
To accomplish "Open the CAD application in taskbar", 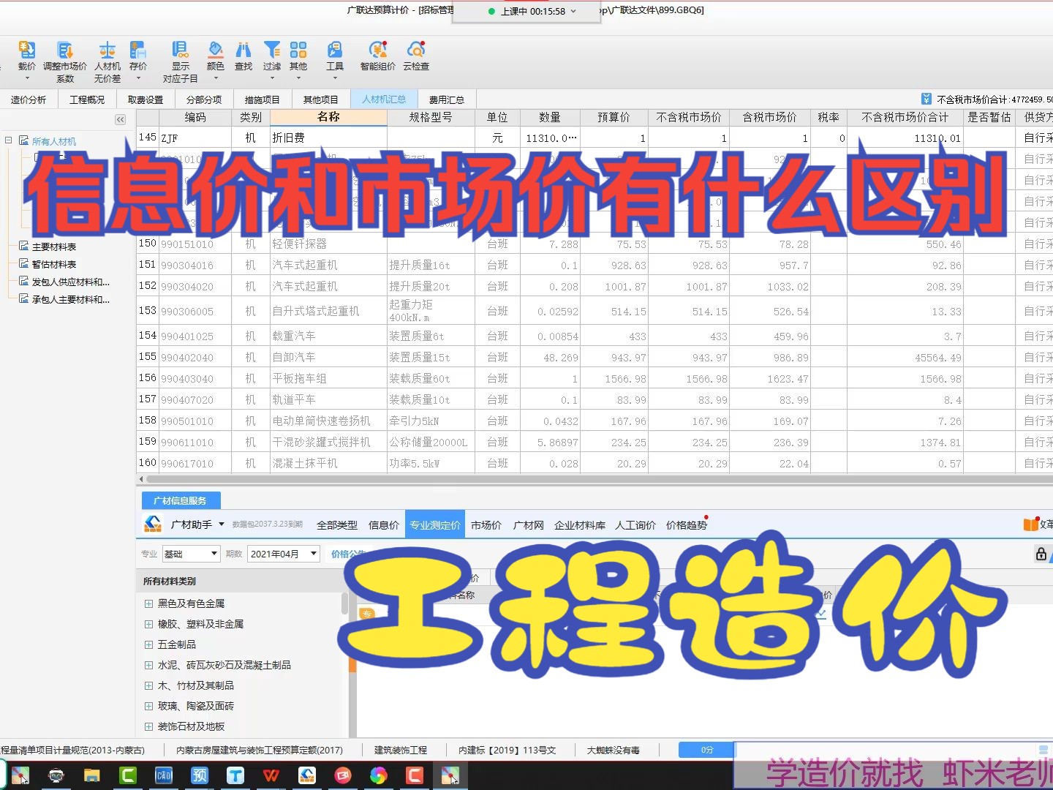I will tap(164, 775).
